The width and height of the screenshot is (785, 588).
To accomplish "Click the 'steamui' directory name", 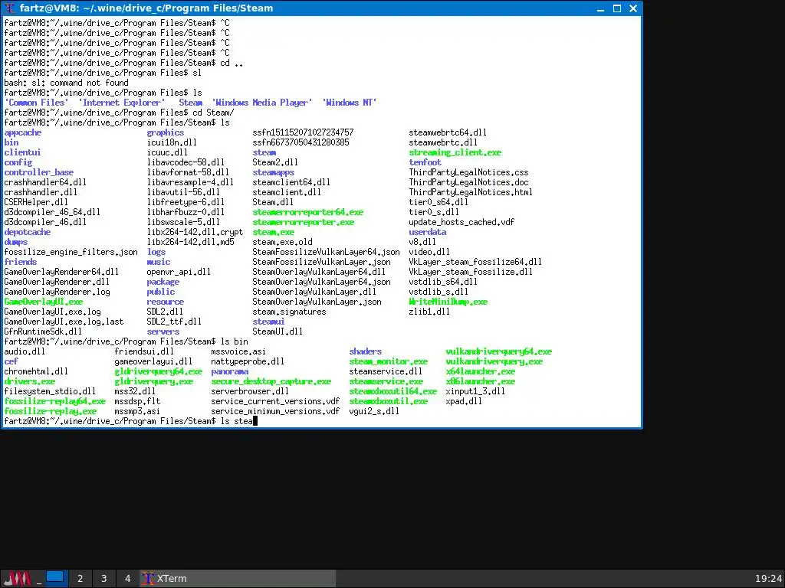I will point(268,322).
